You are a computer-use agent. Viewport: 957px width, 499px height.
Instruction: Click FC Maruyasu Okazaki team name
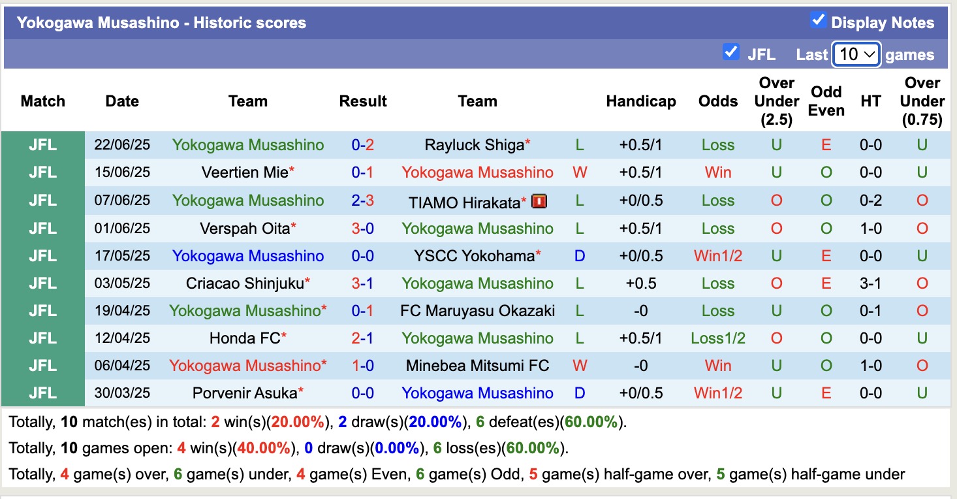point(477,310)
